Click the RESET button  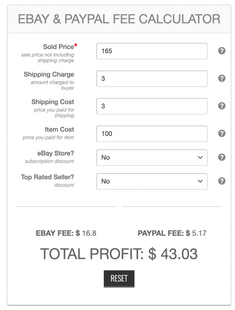(x=119, y=279)
